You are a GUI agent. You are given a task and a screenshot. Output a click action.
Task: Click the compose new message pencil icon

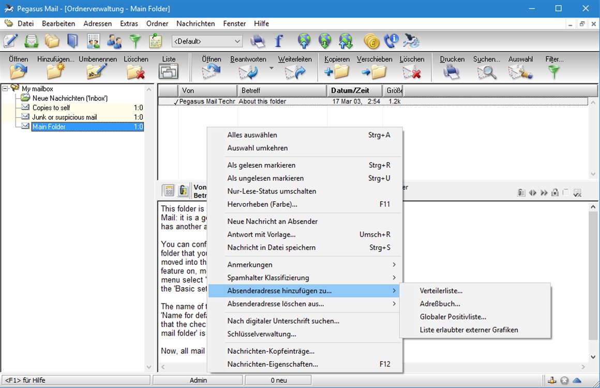(x=10, y=41)
